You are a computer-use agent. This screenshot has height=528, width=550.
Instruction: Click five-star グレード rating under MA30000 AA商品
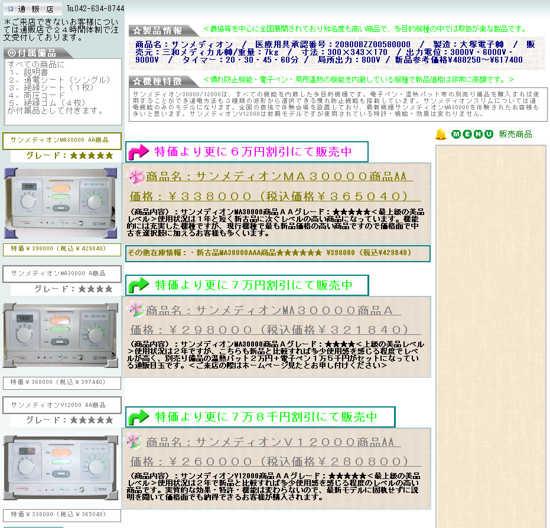click(70, 155)
